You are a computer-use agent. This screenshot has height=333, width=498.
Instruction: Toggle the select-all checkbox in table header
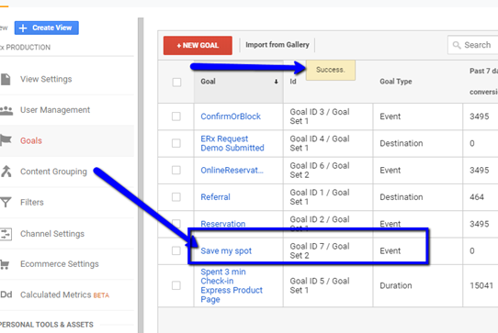click(x=176, y=83)
